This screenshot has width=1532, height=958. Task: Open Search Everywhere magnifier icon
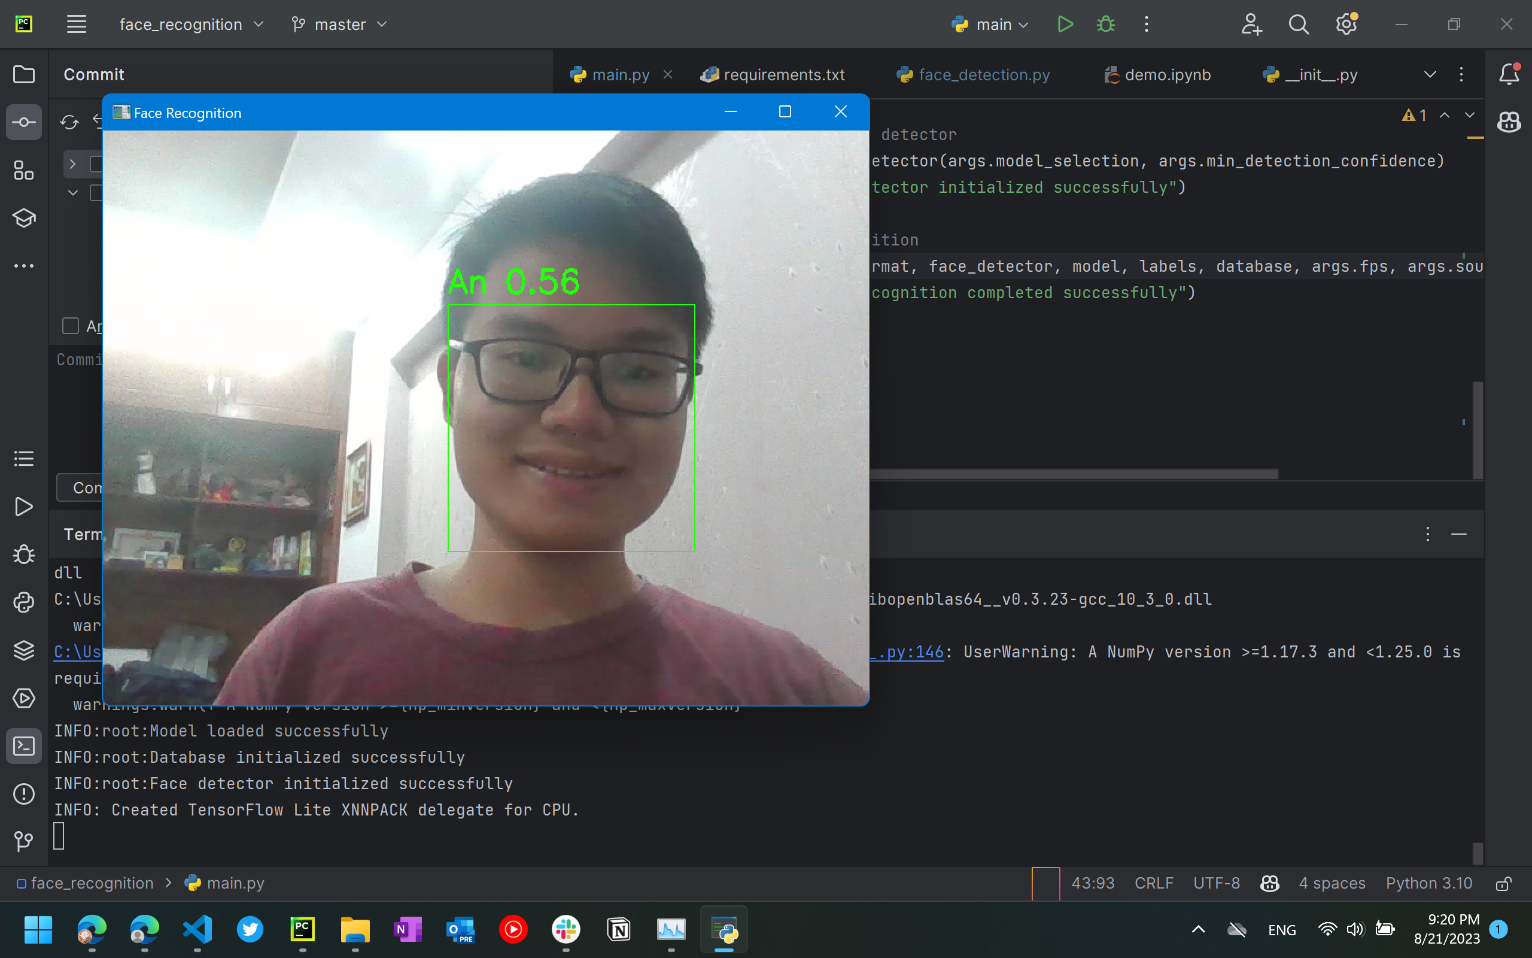click(x=1299, y=24)
